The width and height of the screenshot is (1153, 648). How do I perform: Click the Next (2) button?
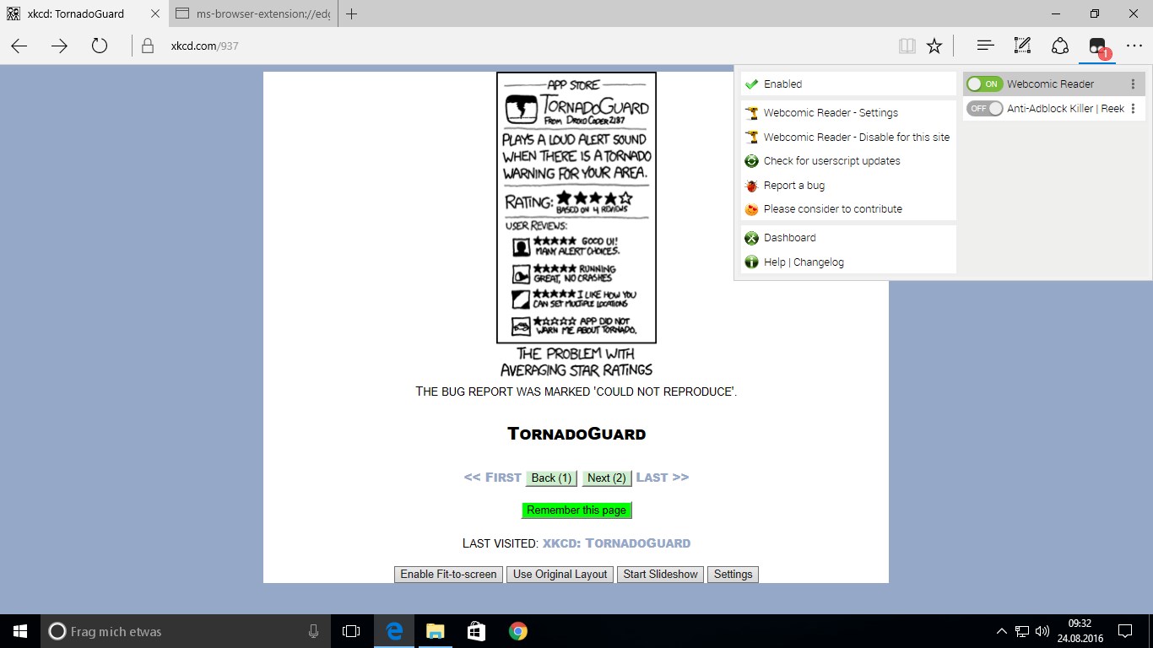coord(607,478)
